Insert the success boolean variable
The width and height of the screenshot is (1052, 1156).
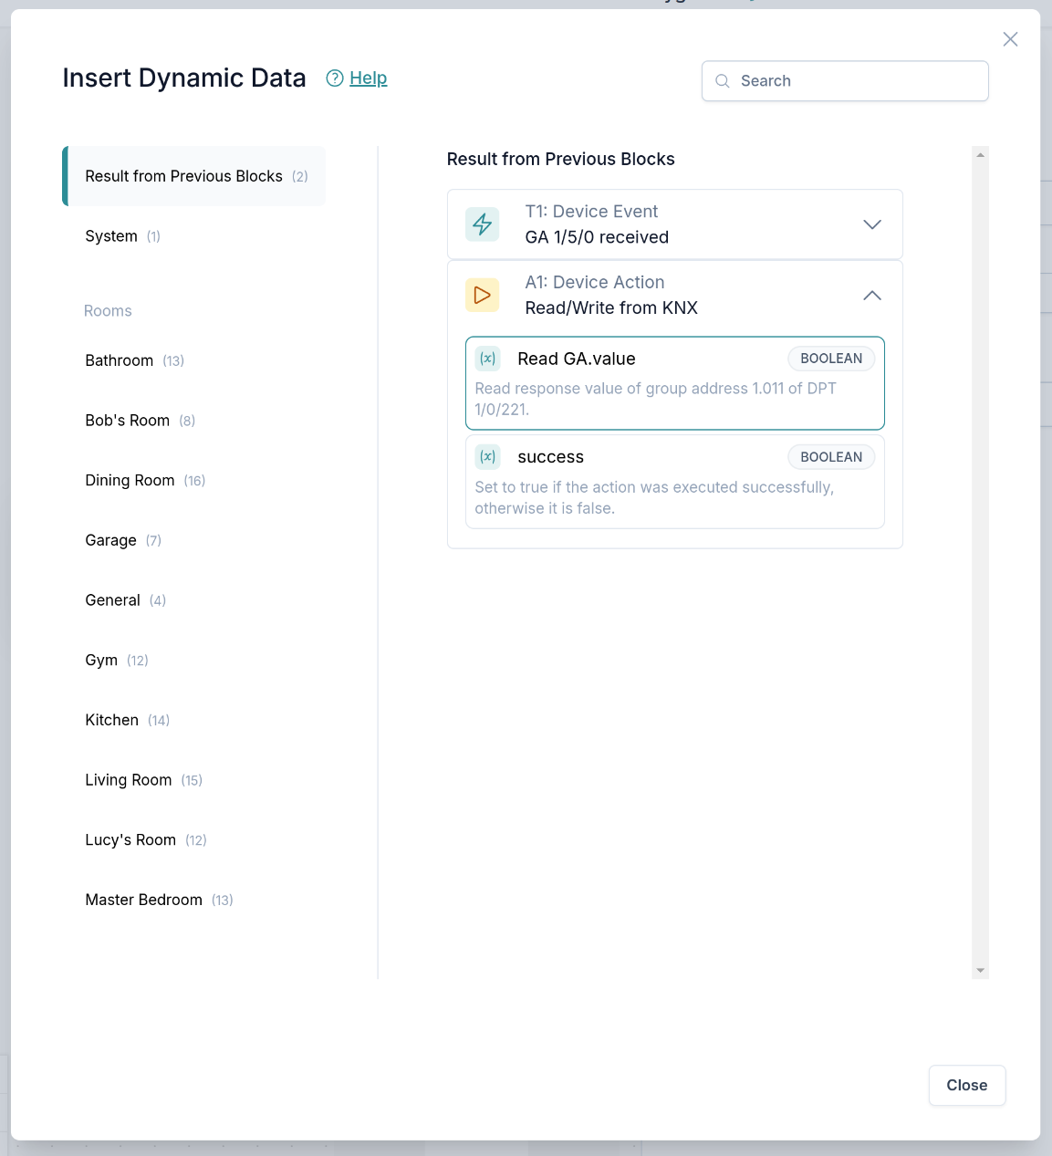click(x=674, y=482)
